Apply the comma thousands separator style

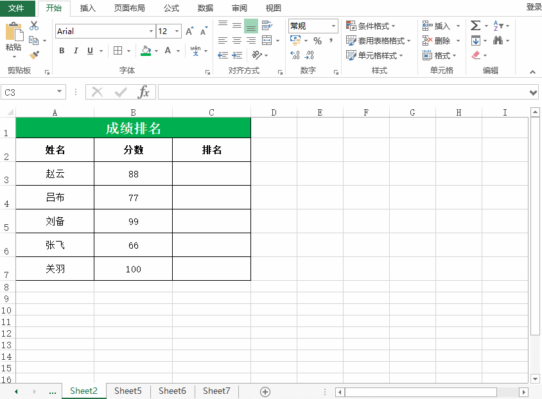point(330,40)
